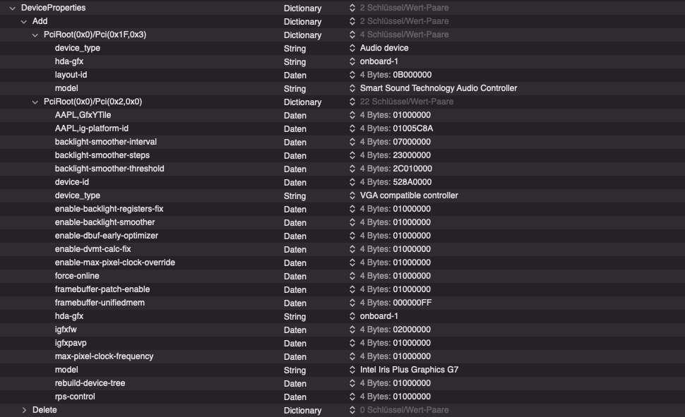Click the stepper icon beside "Intel Iris Plus Graphics G7"
Image resolution: width=685 pixels, height=417 pixels.
pyautogui.click(x=353, y=370)
